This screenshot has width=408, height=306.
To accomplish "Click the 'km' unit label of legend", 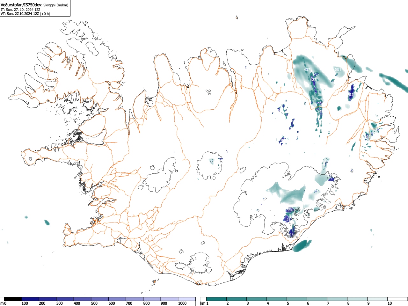I will [x=203, y=303].
